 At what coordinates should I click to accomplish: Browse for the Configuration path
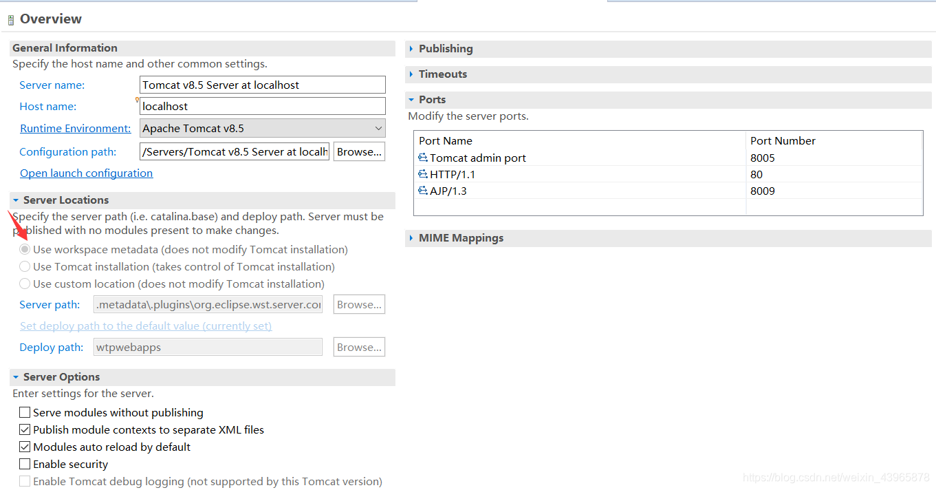pyautogui.click(x=359, y=151)
